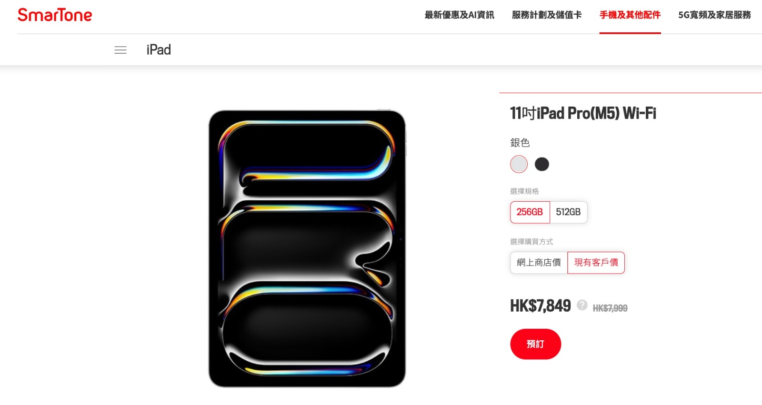Choose the 512GB storage option

[568, 212]
